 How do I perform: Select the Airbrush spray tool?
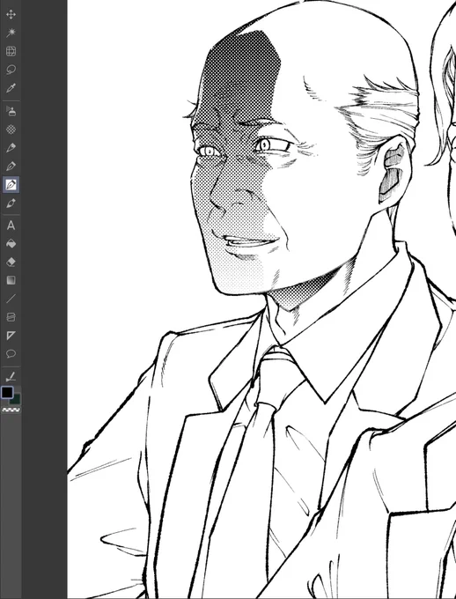tap(11, 111)
